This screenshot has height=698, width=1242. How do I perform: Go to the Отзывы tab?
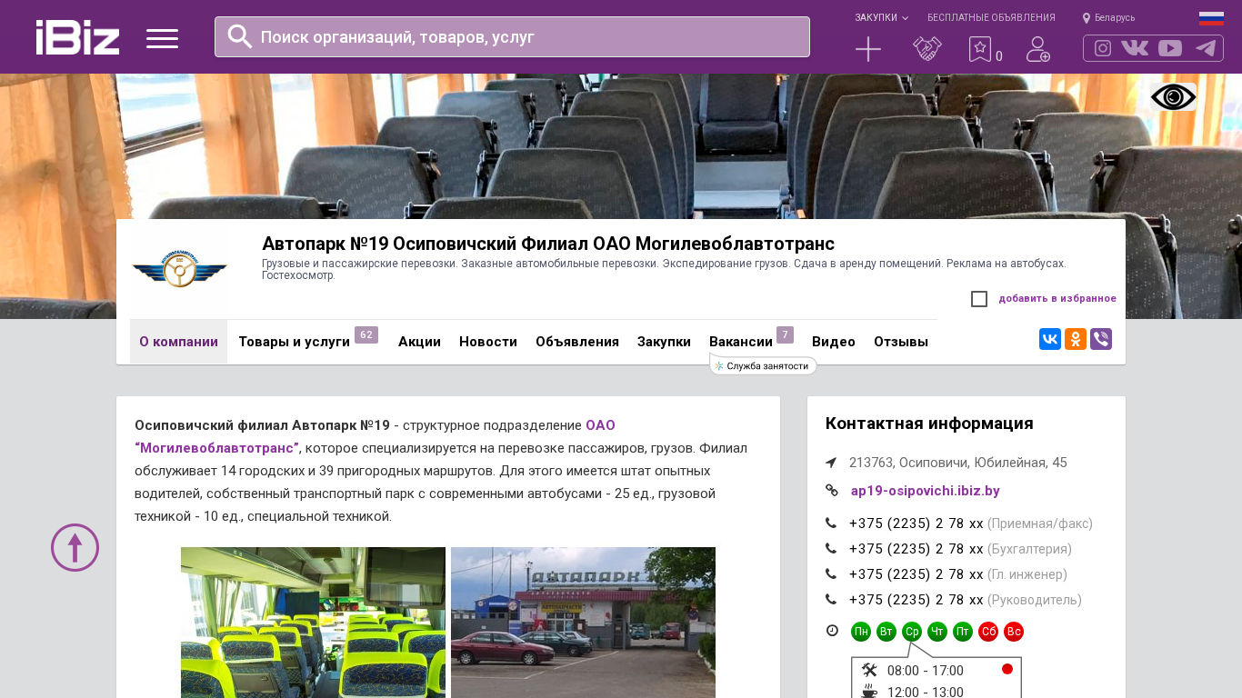901,342
